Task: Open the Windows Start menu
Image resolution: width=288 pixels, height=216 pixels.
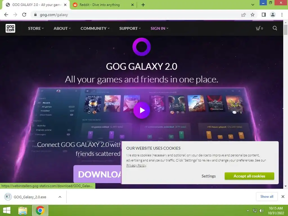Action: 7,210
